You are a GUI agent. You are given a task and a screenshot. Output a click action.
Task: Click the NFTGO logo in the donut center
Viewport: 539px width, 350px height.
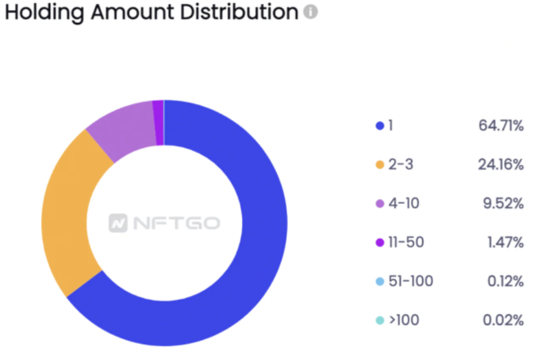tap(164, 224)
